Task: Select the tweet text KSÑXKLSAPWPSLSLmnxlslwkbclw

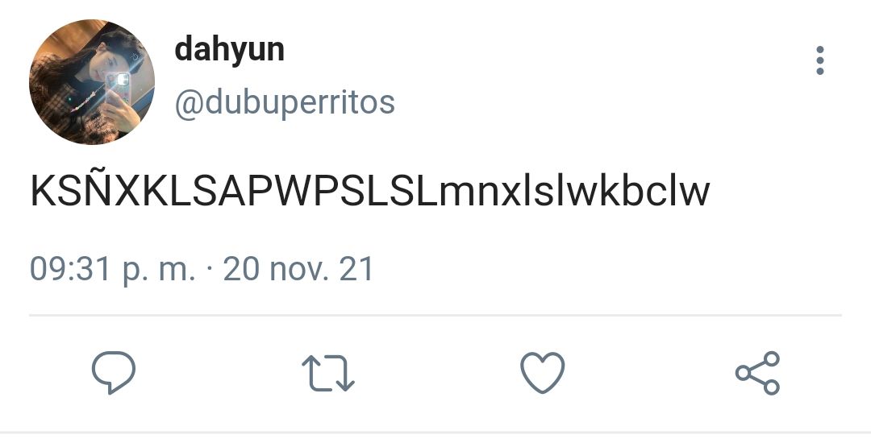Action: [370, 191]
